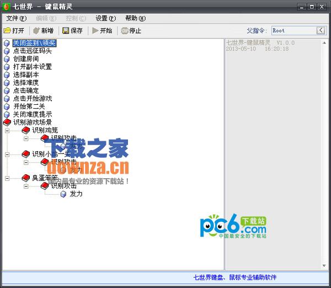
Task: Click inside the 父指令 Root field
Action: (294, 30)
